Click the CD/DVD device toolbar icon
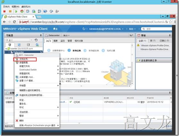Screen dimensions: 179x136 pos(51,11)
